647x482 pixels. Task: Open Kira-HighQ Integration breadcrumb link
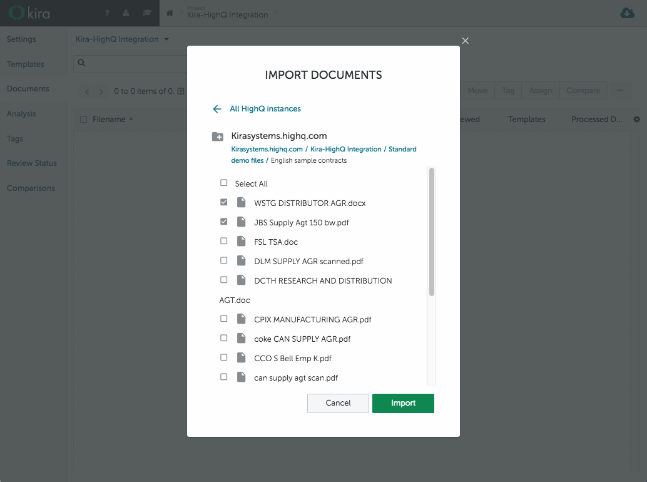[x=346, y=150]
